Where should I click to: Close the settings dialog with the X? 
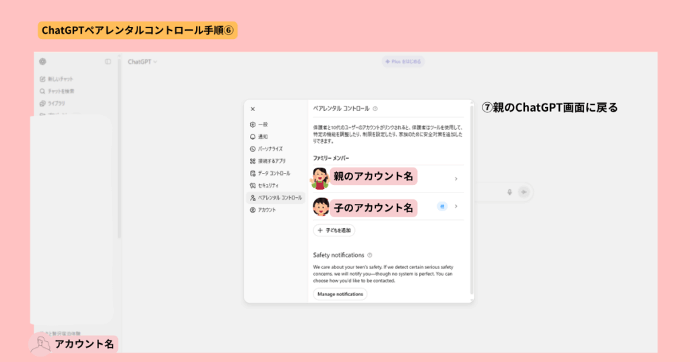tap(253, 109)
